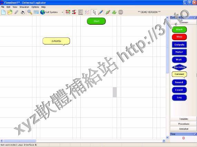This screenshot has height=147, width=197.
Task: Select the Count command block
Action: (179, 90)
